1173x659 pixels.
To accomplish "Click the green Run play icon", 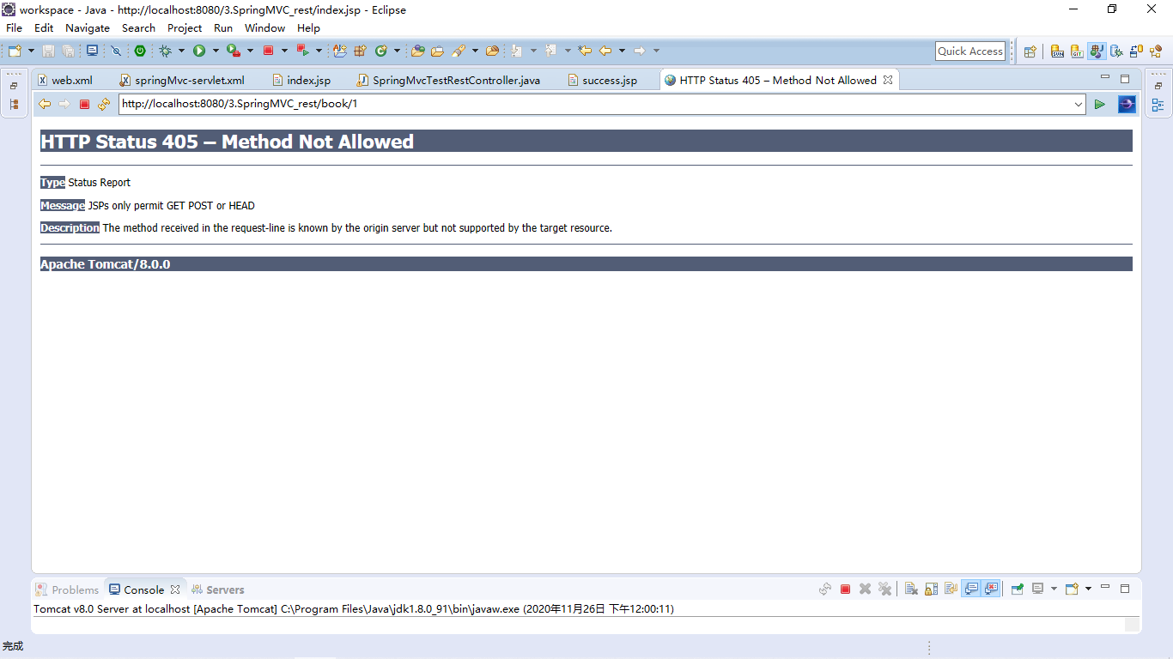I will coord(199,51).
